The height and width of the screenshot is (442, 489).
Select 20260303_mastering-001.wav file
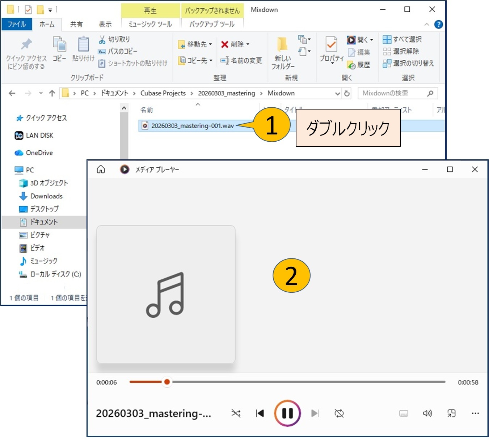pos(192,126)
